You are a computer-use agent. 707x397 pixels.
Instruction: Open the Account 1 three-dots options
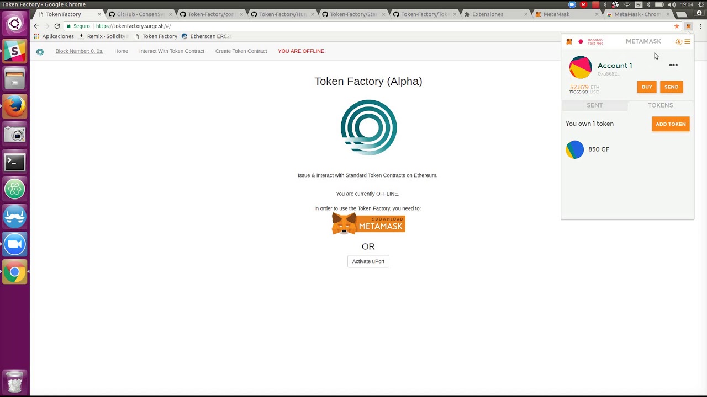tap(673, 65)
